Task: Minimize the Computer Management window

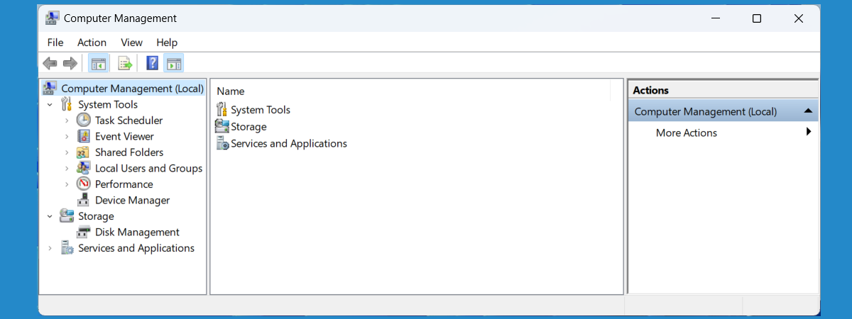Action: [715, 18]
